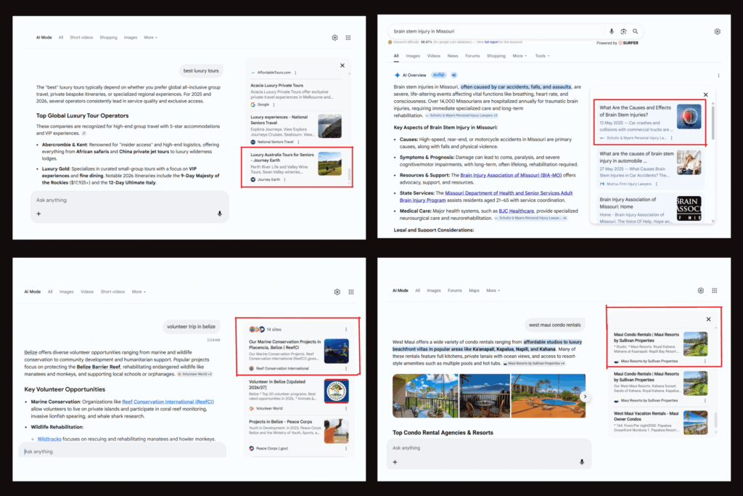Expand More dropdown next to Short videos in Belize panel
Screen dimensions: 743x496
coord(139,292)
